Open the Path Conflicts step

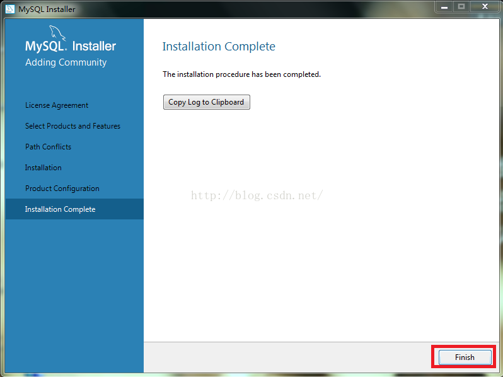coord(48,147)
